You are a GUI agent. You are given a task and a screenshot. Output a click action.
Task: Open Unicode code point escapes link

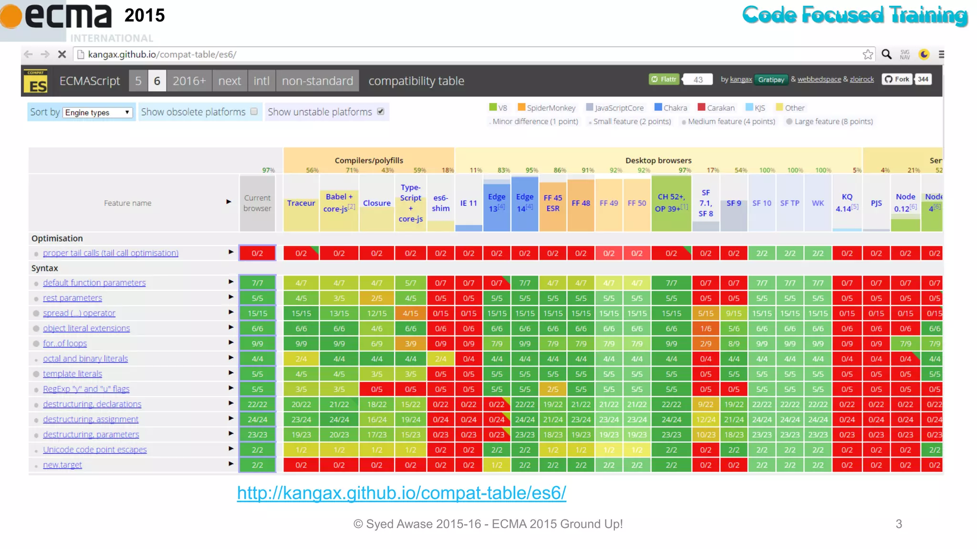(x=95, y=449)
